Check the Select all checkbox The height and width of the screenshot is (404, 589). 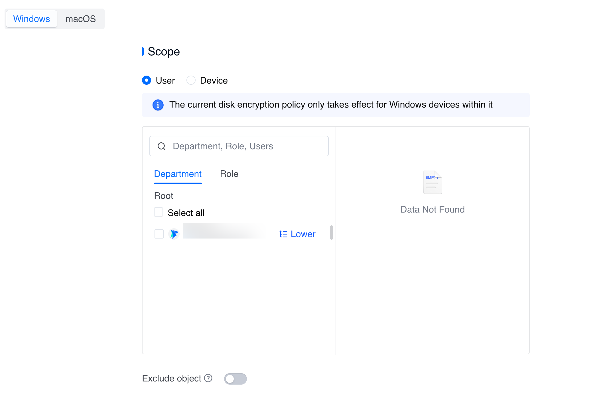pos(159,212)
